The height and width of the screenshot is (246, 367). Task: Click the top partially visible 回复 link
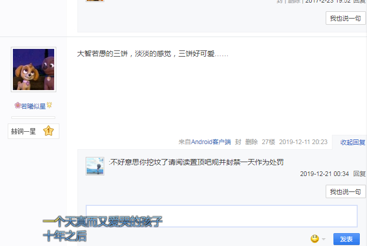click(x=359, y=2)
